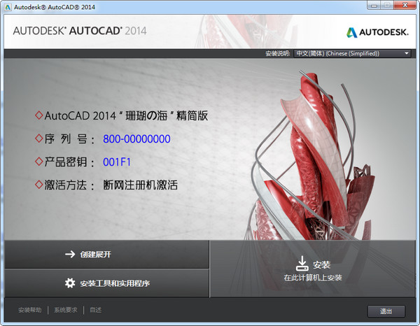Open the 安装说明 language dropdown
The width and height of the screenshot is (420, 326).
(x=352, y=53)
